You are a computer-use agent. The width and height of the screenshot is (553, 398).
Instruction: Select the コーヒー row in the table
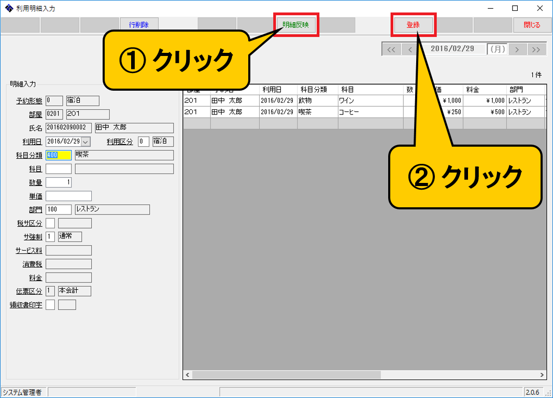pos(365,112)
